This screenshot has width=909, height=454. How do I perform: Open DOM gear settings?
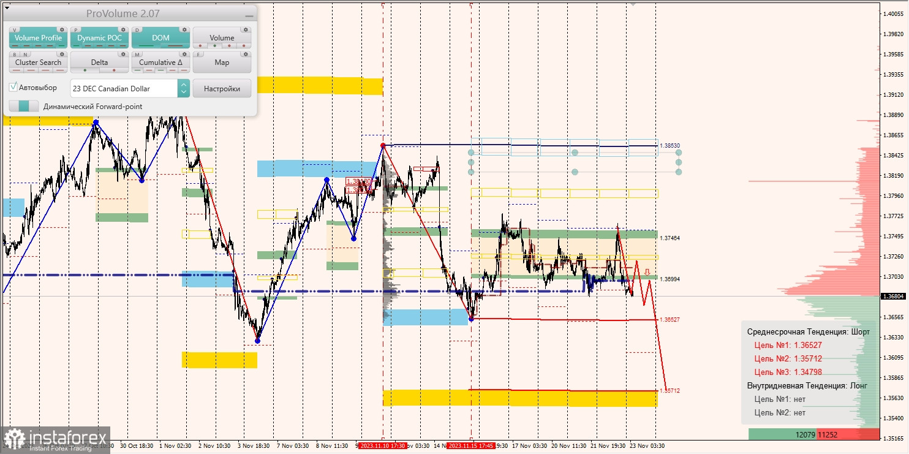click(184, 29)
